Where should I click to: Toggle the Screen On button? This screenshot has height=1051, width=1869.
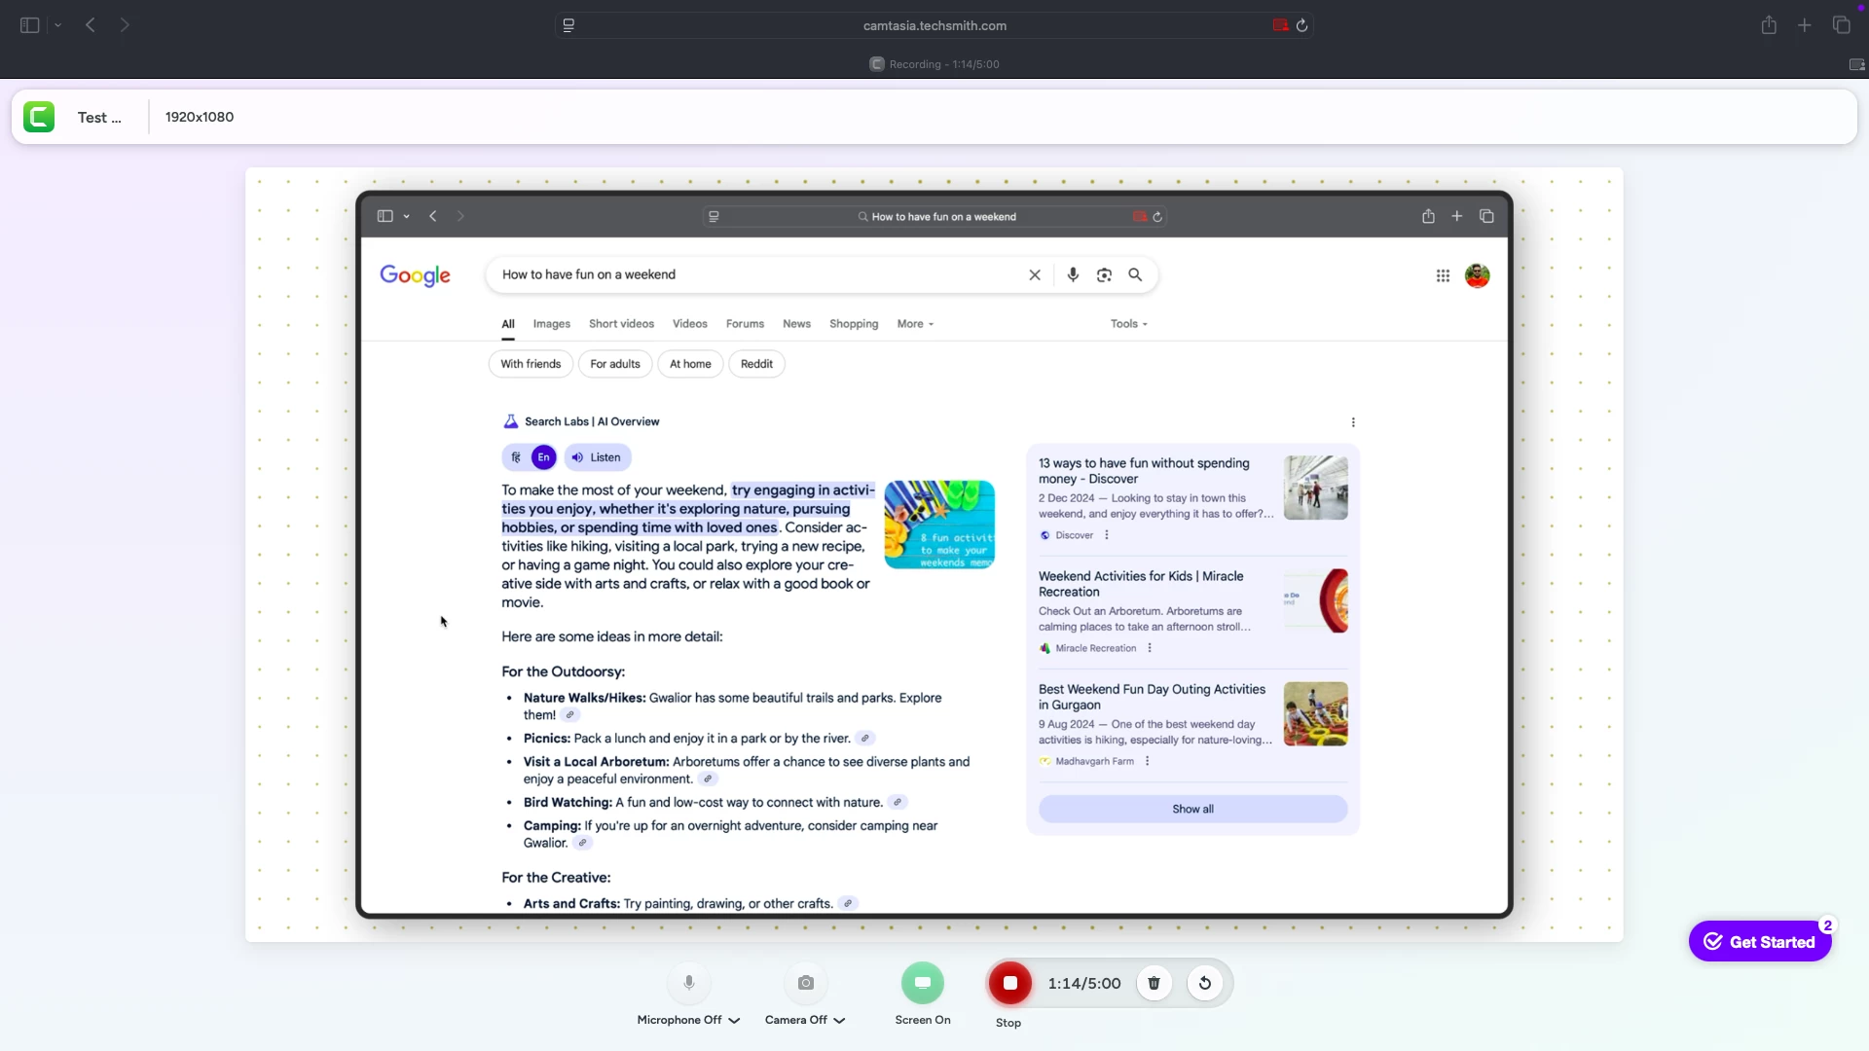[922, 983]
